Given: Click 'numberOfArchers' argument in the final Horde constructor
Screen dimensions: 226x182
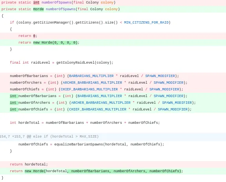Looking at the screenshot, I should point(129,171).
